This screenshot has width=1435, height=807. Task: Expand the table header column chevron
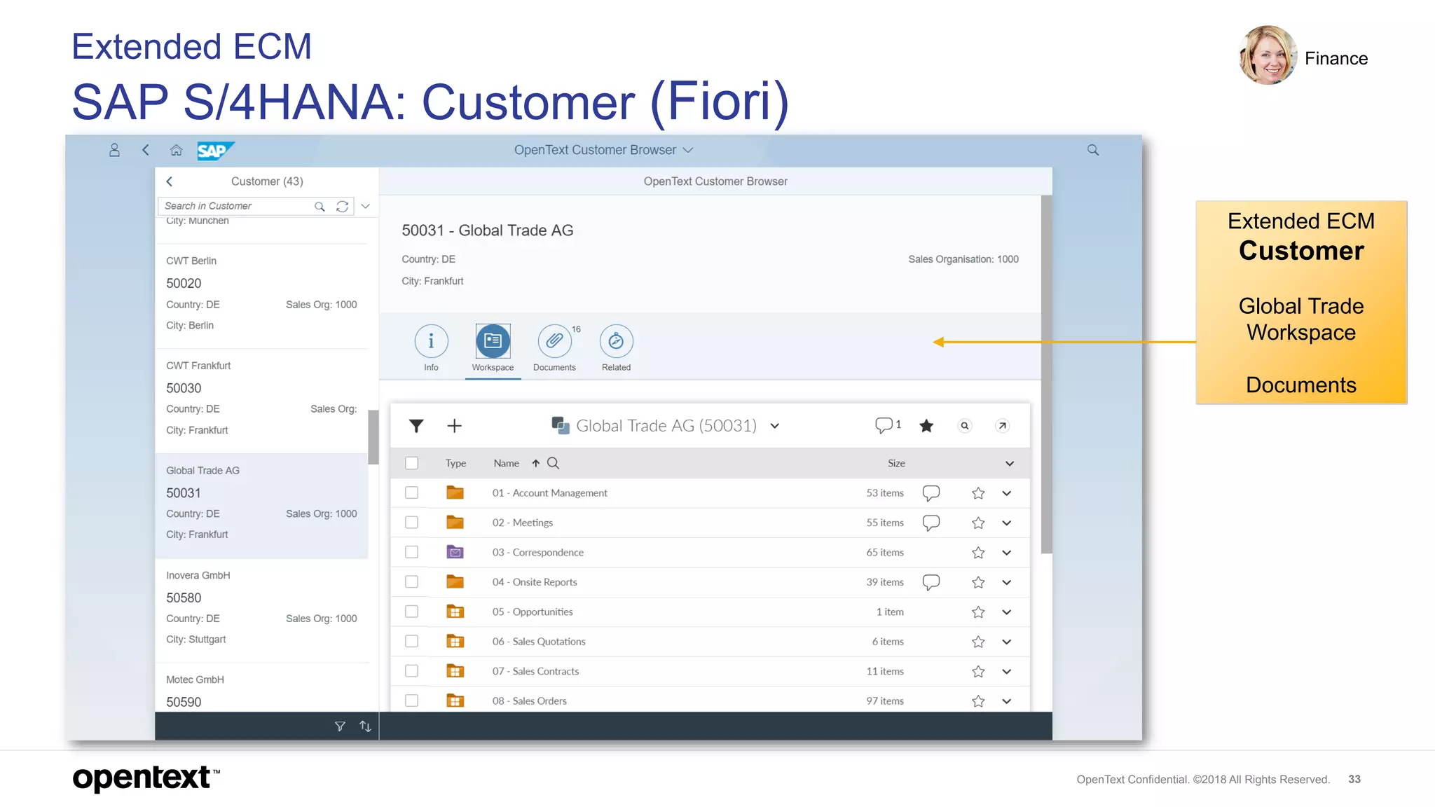coord(1010,464)
